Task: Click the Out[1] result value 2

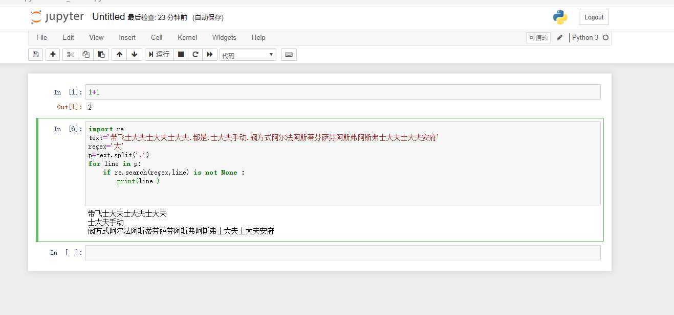Action: click(x=90, y=107)
